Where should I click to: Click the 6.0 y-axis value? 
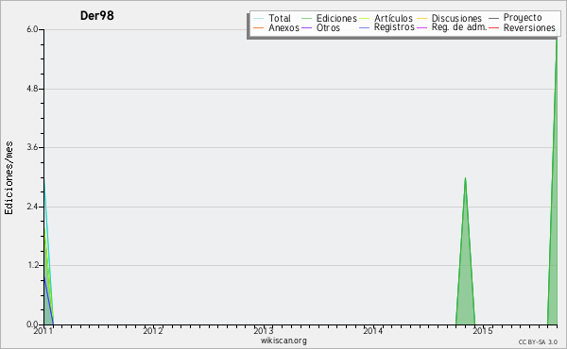pyautogui.click(x=32, y=29)
